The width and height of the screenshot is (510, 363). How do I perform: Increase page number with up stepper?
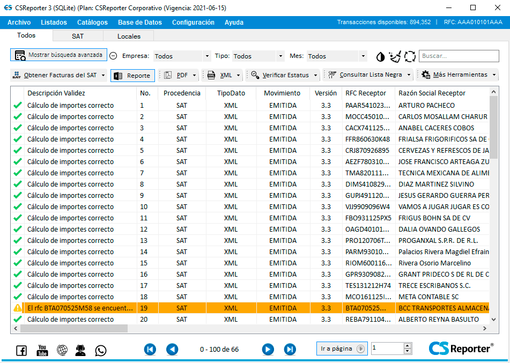click(408, 346)
